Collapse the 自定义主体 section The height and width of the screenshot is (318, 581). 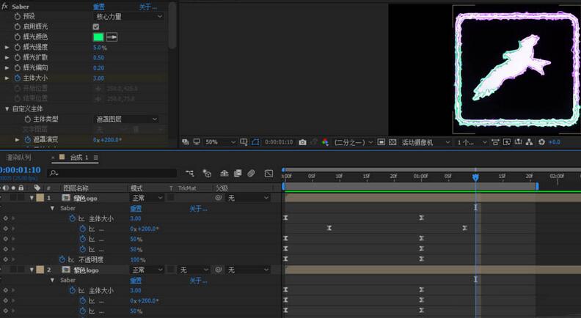pos(7,108)
